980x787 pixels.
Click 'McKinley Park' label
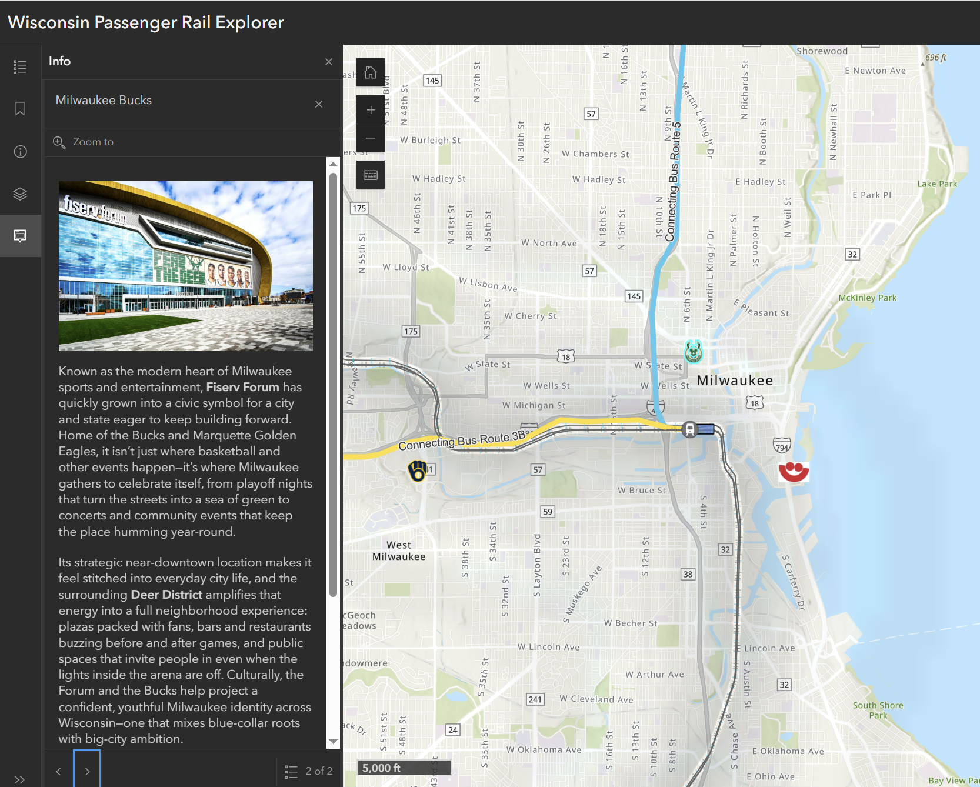(867, 298)
